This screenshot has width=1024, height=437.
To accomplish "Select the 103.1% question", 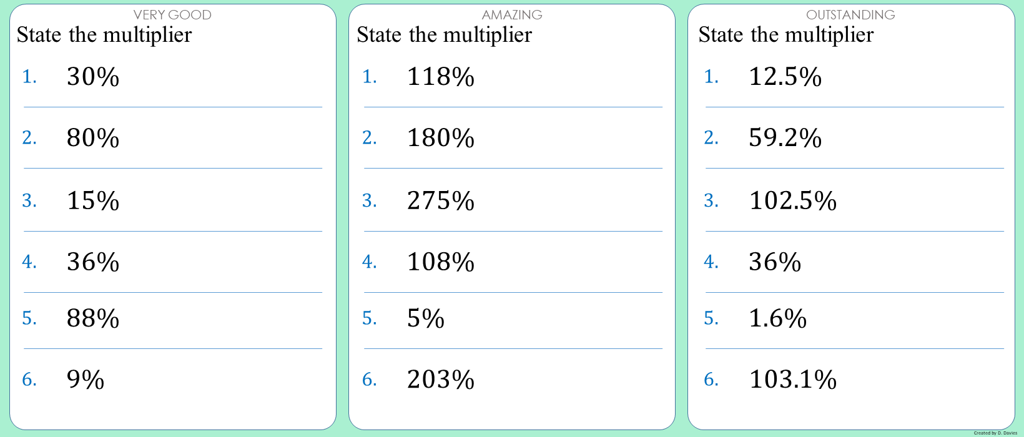I will pyautogui.click(x=793, y=380).
